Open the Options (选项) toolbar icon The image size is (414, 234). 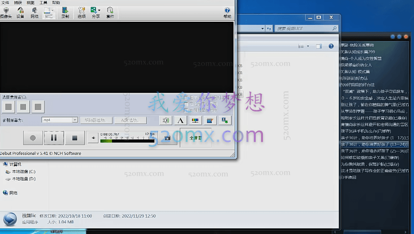(82, 12)
